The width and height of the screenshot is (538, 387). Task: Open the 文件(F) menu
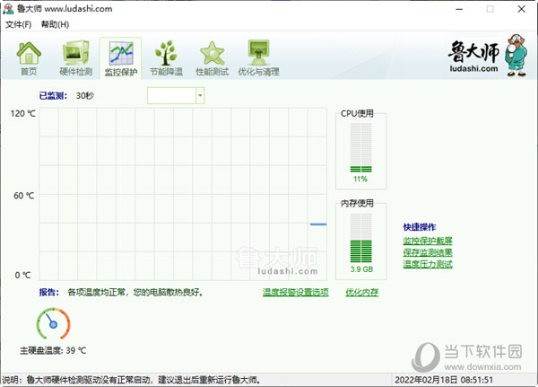[x=18, y=24]
